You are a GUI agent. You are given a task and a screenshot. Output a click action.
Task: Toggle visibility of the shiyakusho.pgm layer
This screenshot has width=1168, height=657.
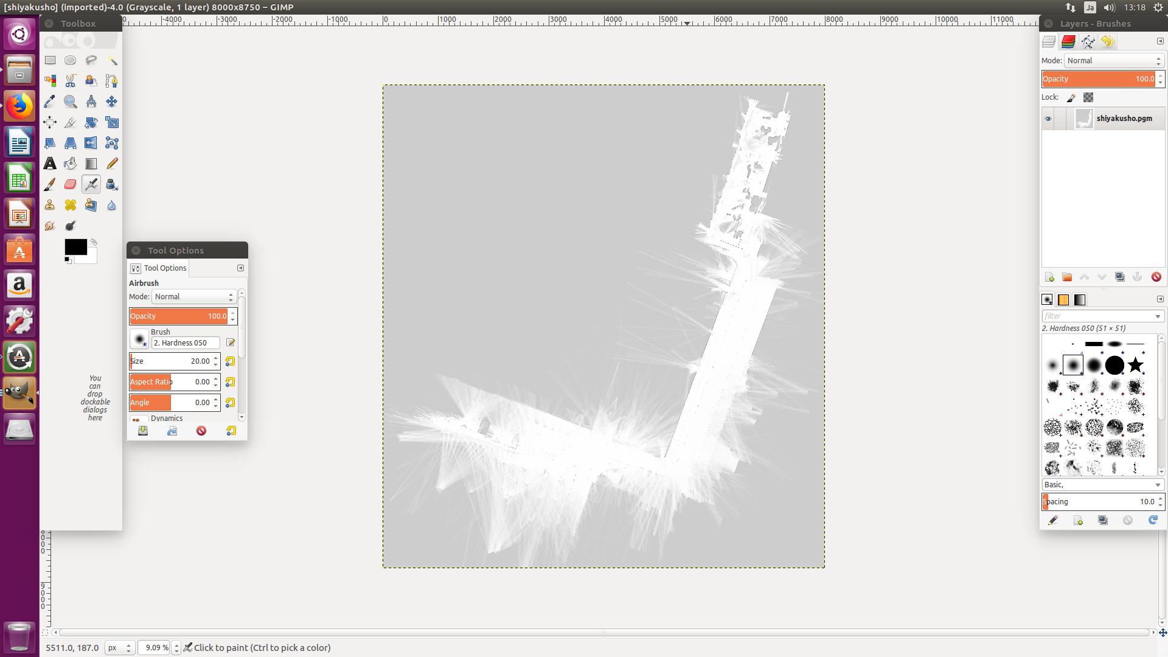click(x=1048, y=119)
